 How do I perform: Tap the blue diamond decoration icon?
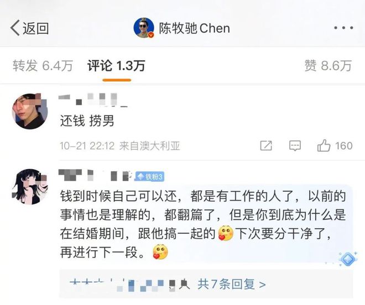click(x=348, y=259)
